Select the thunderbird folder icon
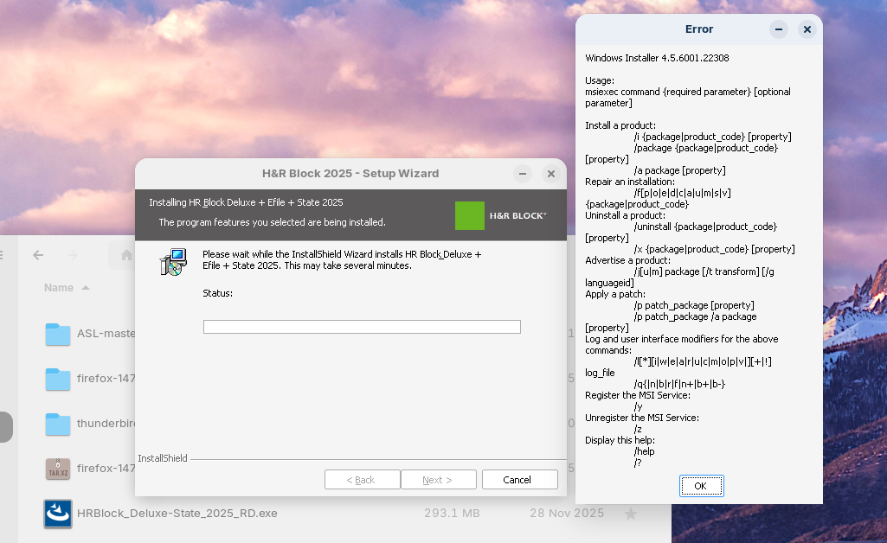 point(58,424)
